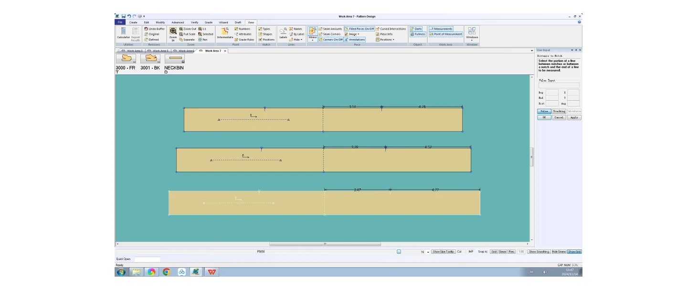Display Grade Rules on points
698x290 pixels.
(244, 40)
